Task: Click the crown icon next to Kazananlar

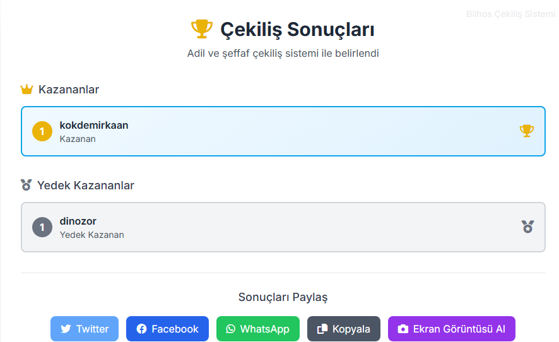Action: click(26, 89)
